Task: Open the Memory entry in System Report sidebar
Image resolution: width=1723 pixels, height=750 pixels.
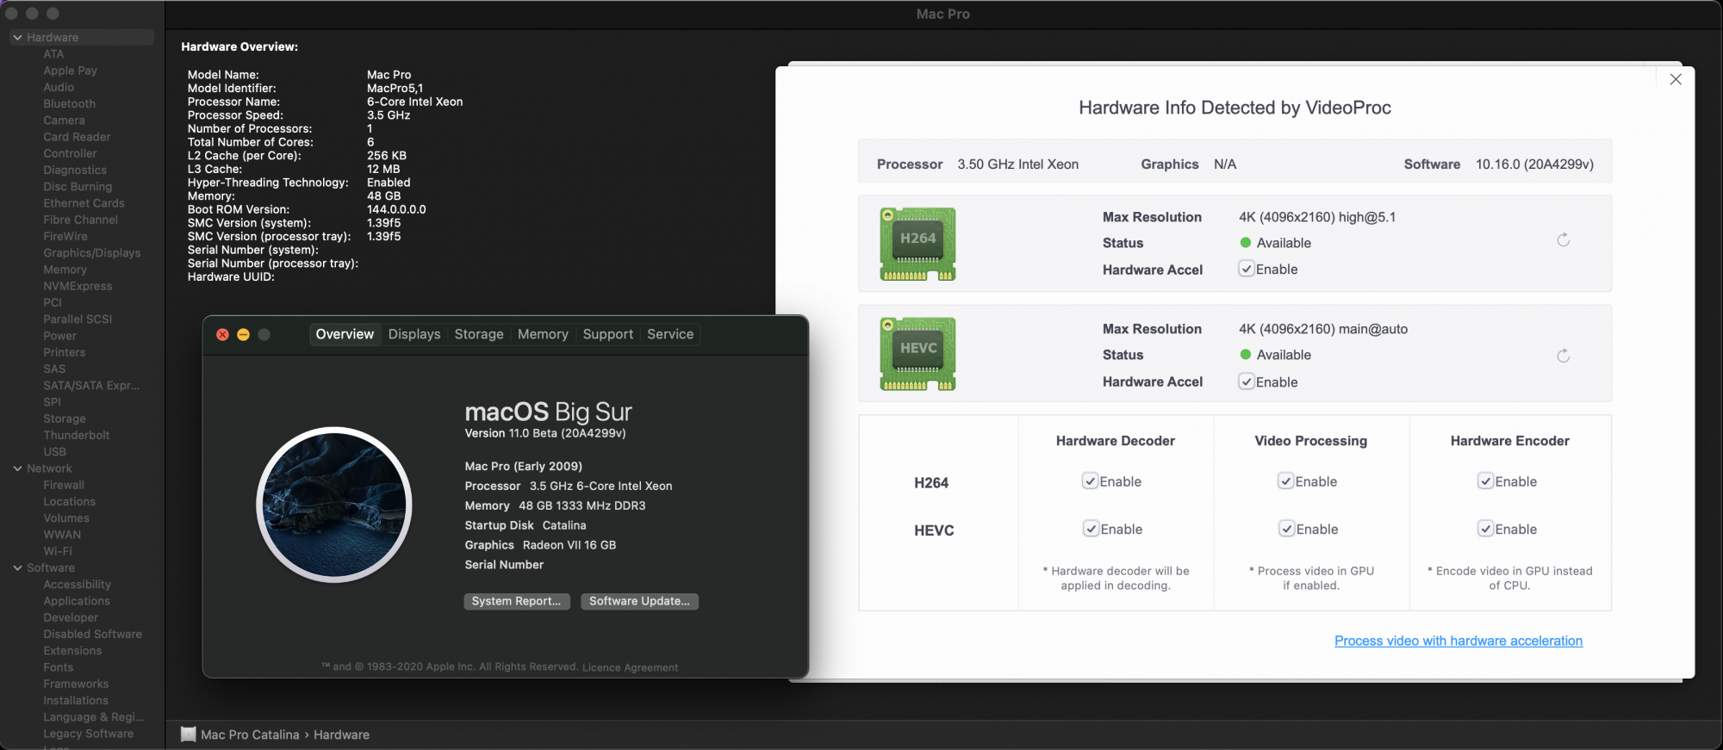Action: [x=65, y=270]
